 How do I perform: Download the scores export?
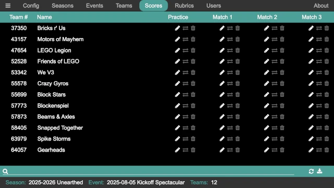point(319,171)
